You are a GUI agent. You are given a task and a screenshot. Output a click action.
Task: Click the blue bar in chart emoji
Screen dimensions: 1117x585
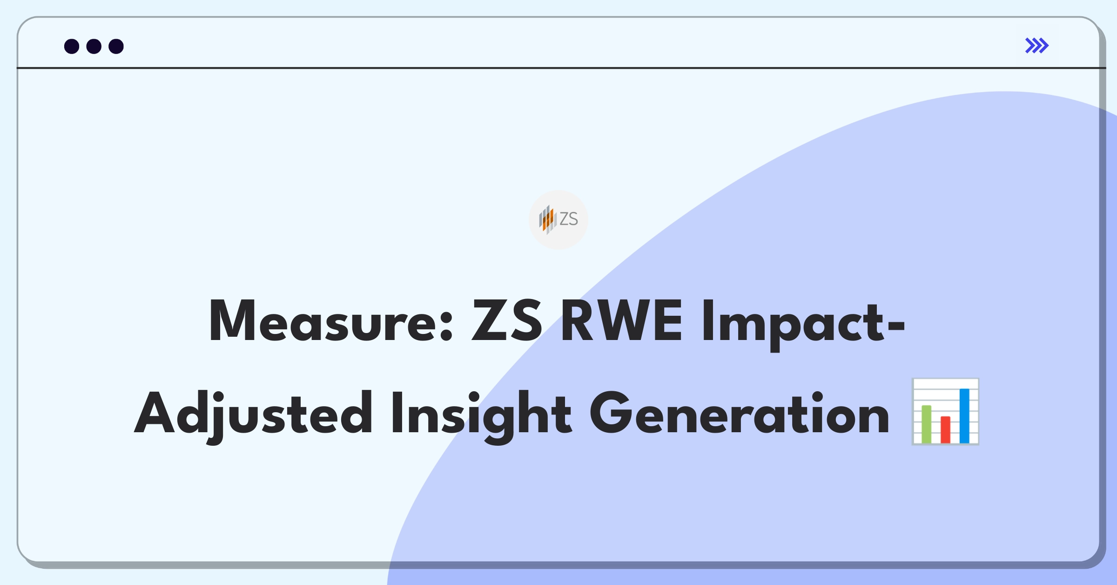pyautogui.click(x=964, y=415)
